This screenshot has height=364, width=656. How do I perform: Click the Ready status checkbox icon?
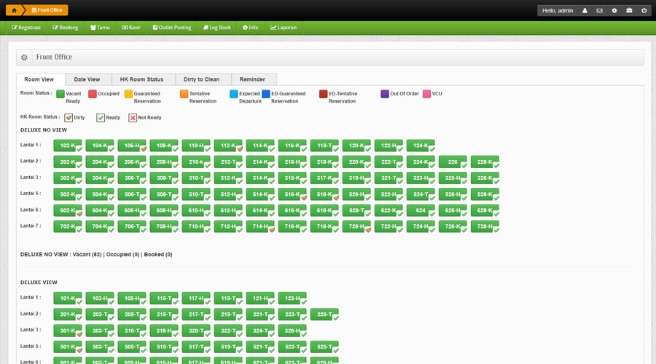[x=101, y=117]
